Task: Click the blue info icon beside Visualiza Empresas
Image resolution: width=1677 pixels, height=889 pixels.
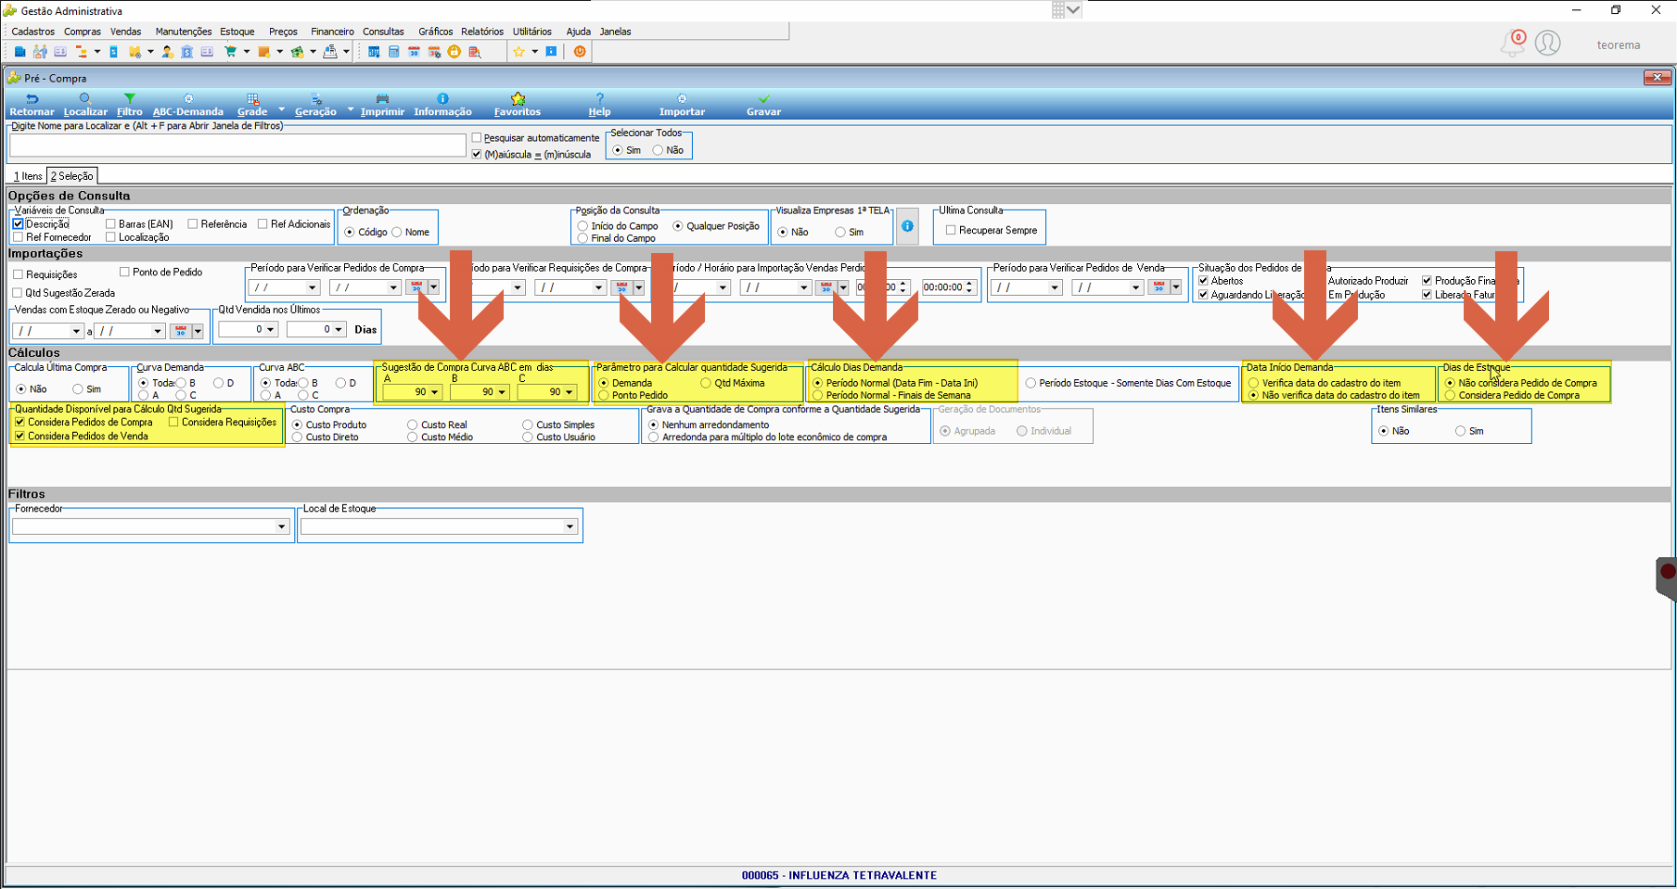Action: (907, 226)
